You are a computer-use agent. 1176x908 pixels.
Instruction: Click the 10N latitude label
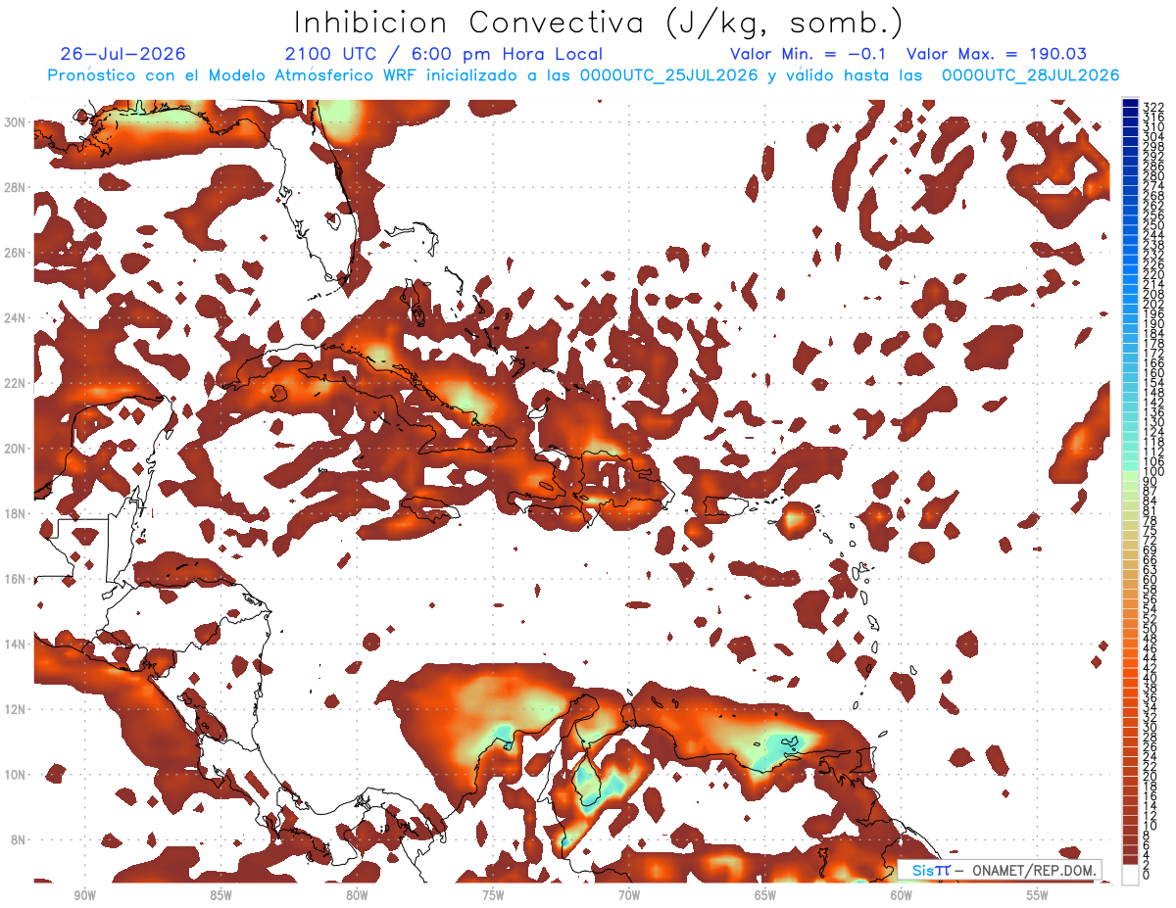click(x=16, y=775)
